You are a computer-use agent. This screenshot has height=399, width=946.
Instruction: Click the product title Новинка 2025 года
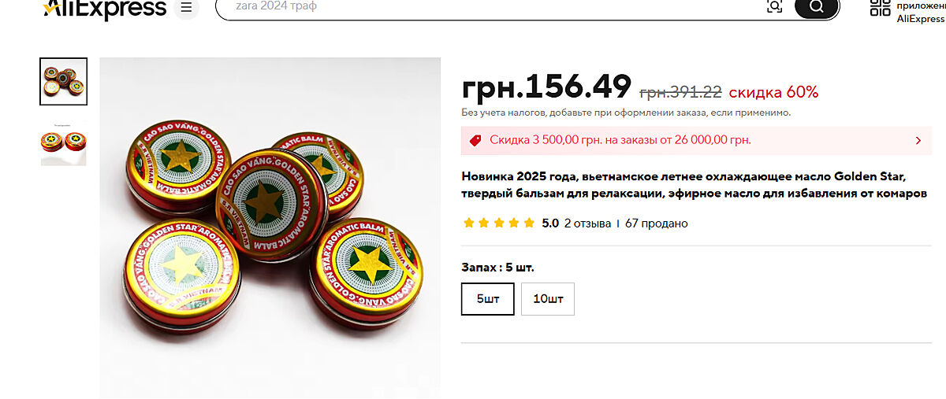pos(694,183)
